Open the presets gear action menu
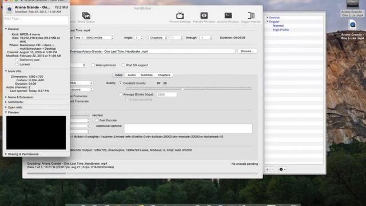Viewport: 366px width, 206px height. [x=282, y=169]
